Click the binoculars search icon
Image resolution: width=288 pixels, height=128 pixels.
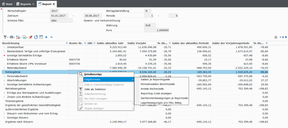pyautogui.click(x=276, y=37)
